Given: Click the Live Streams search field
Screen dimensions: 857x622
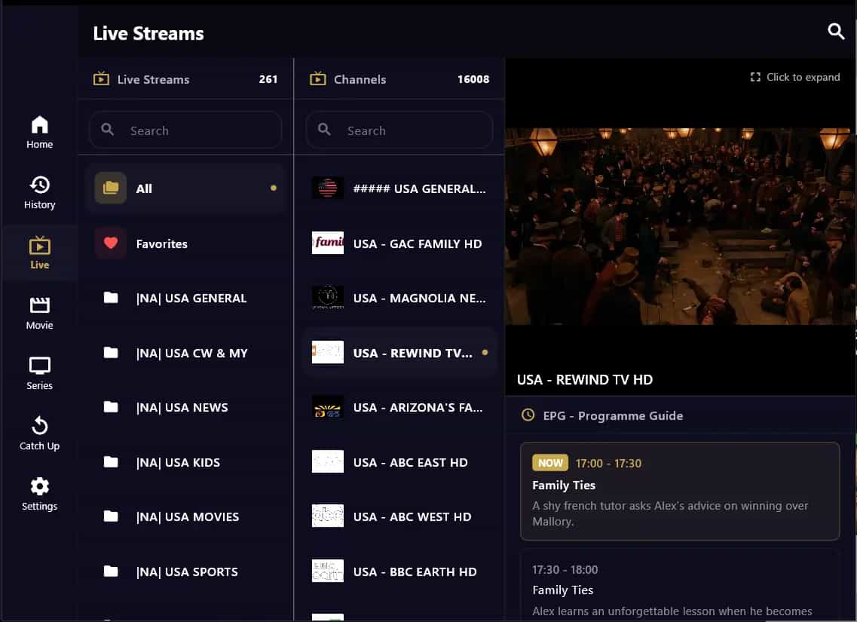Looking at the screenshot, I should (x=186, y=130).
